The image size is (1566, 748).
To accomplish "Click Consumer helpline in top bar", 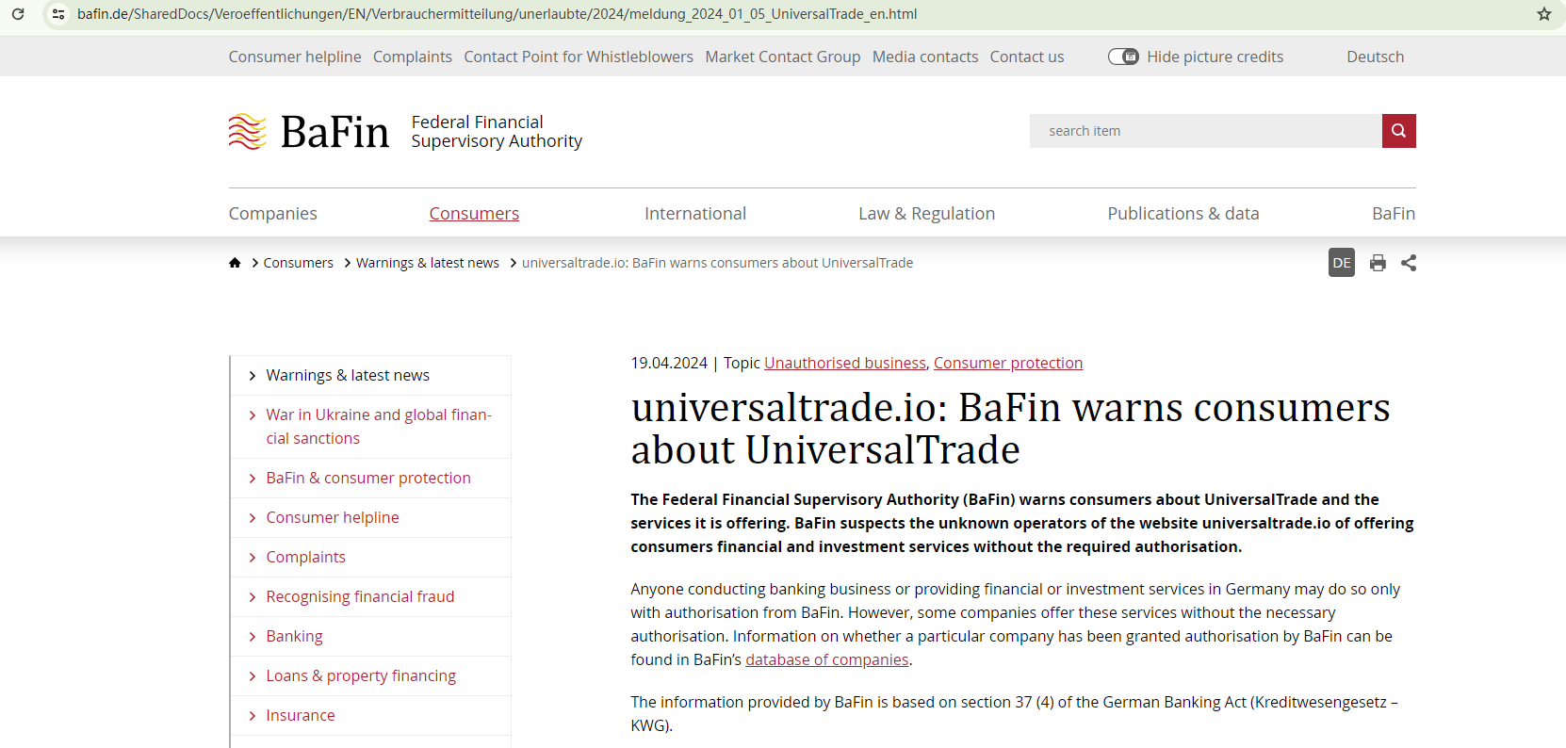I will (x=295, y=57).
